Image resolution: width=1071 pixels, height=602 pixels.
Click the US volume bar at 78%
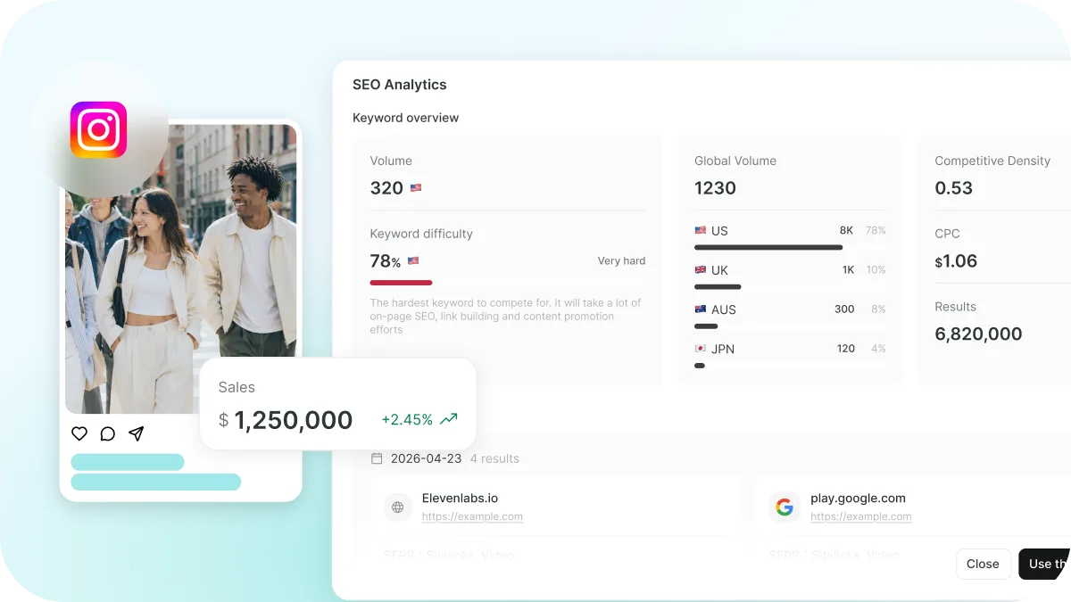[768, 247]
